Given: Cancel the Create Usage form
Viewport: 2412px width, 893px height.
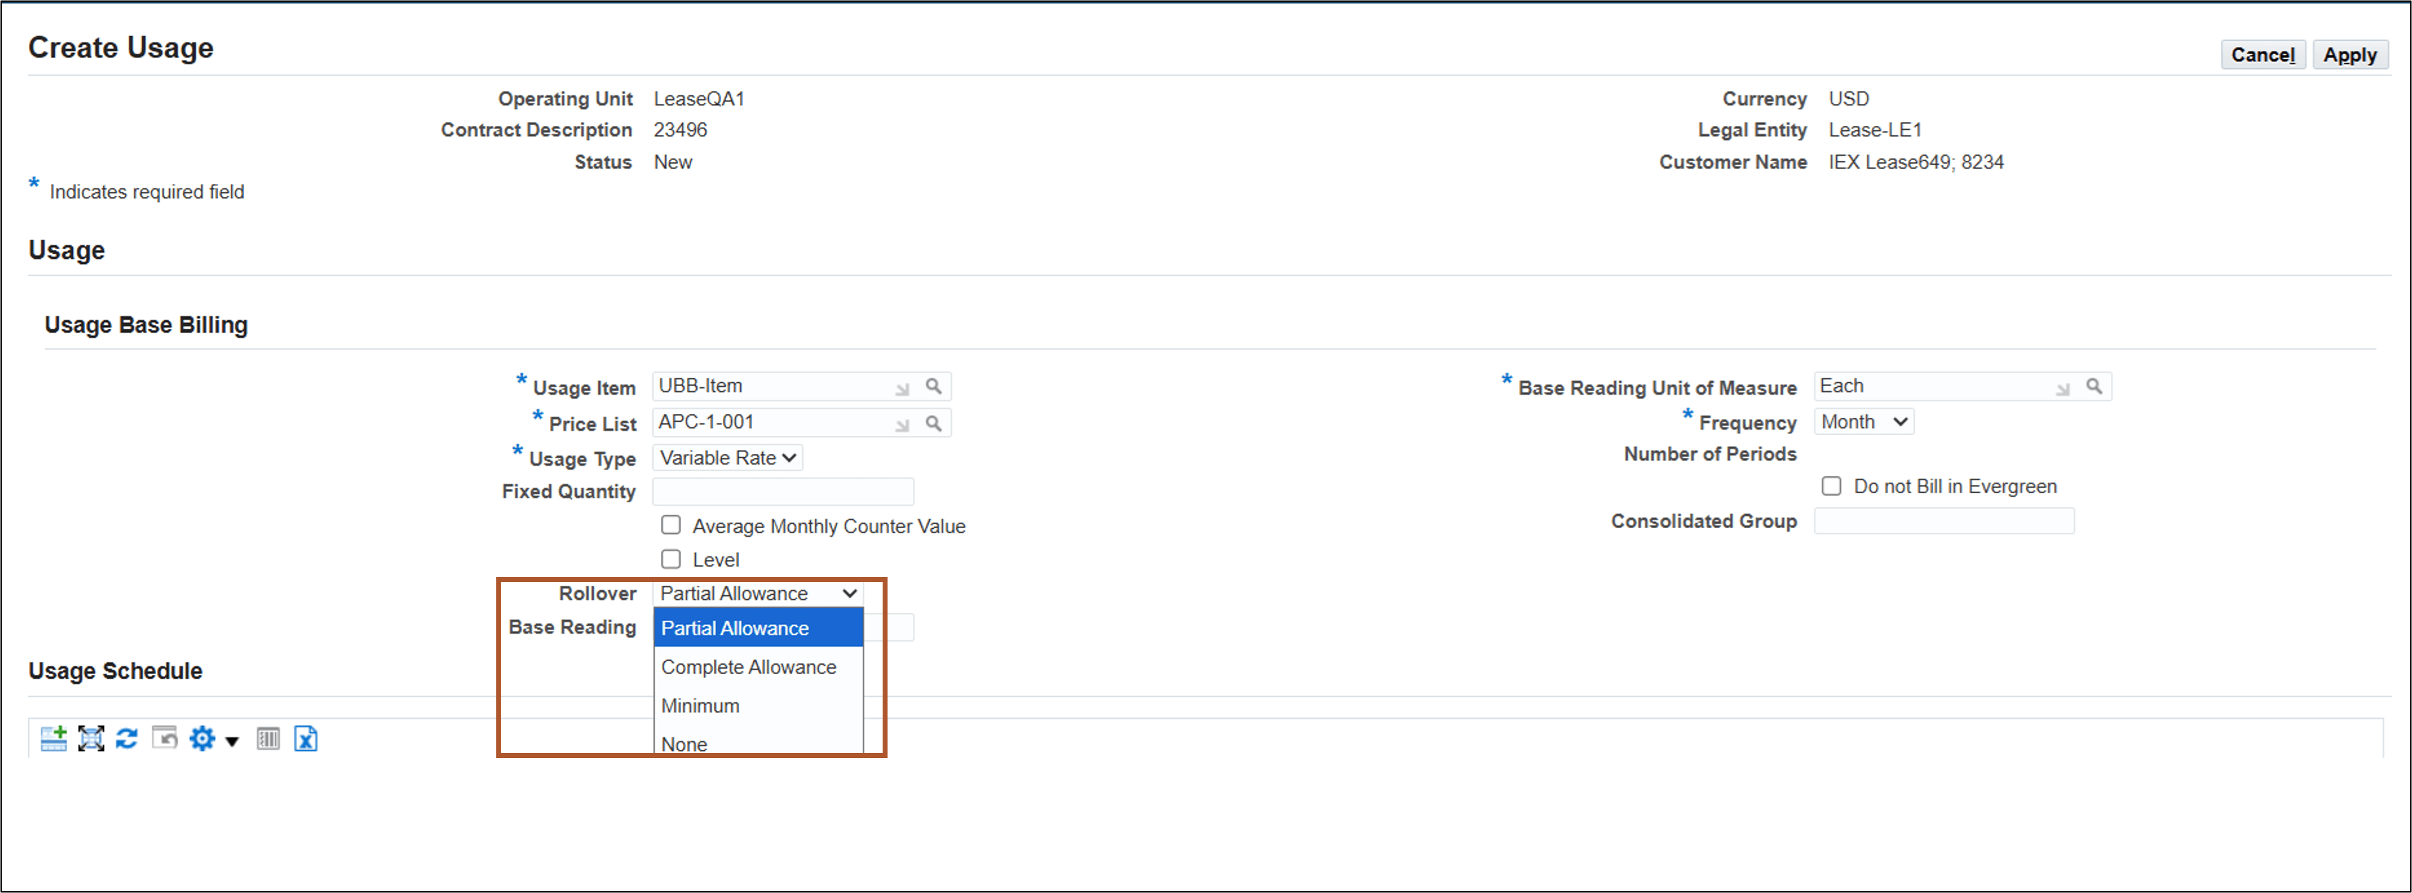Looking at the screenshot, I should [2262, 54].
